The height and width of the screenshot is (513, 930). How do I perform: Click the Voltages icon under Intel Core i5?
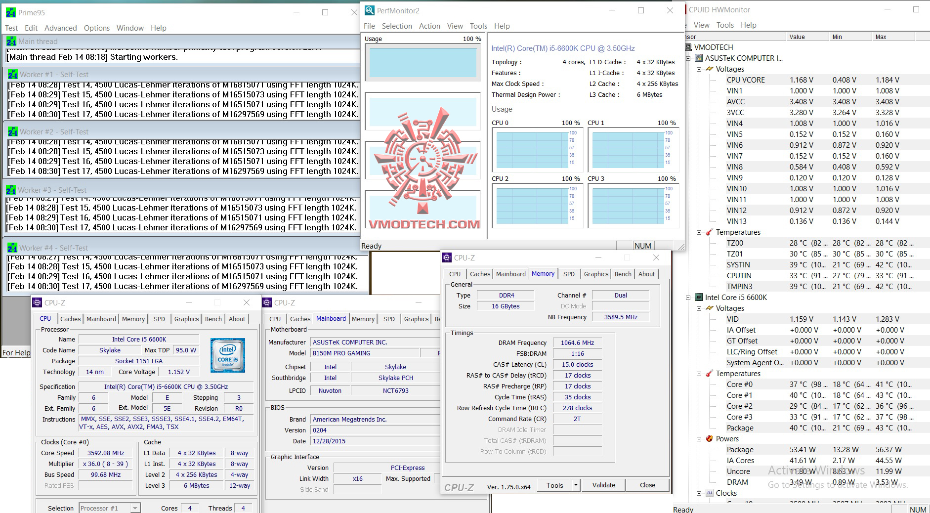(710, 308)
